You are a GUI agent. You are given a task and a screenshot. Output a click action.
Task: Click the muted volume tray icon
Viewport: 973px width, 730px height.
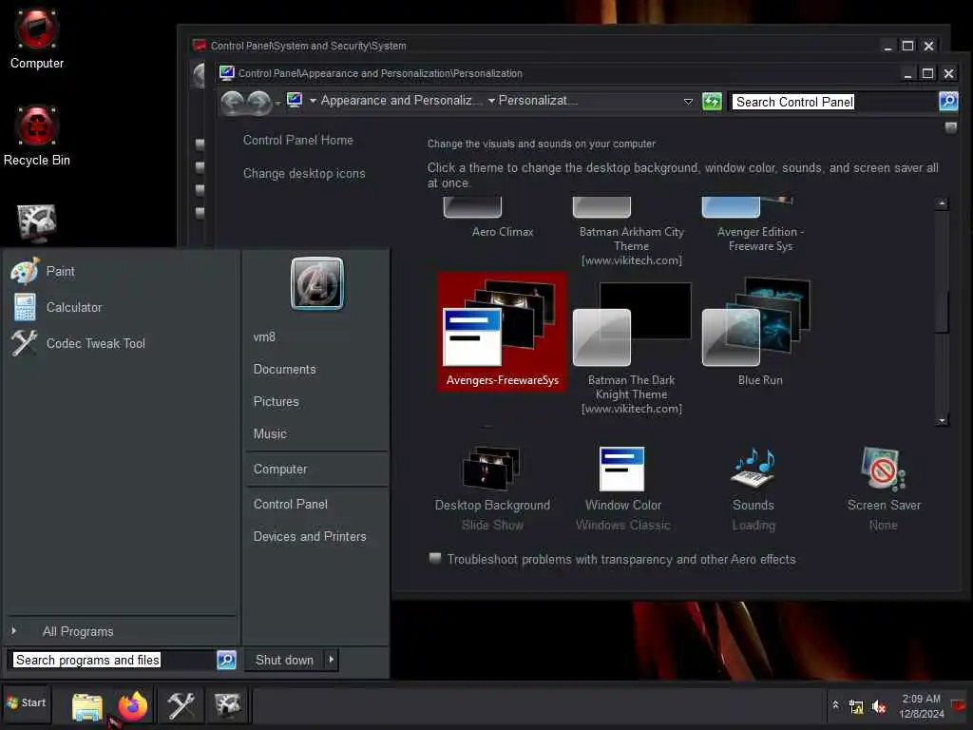pyautogui.click(x=878, y=706)
